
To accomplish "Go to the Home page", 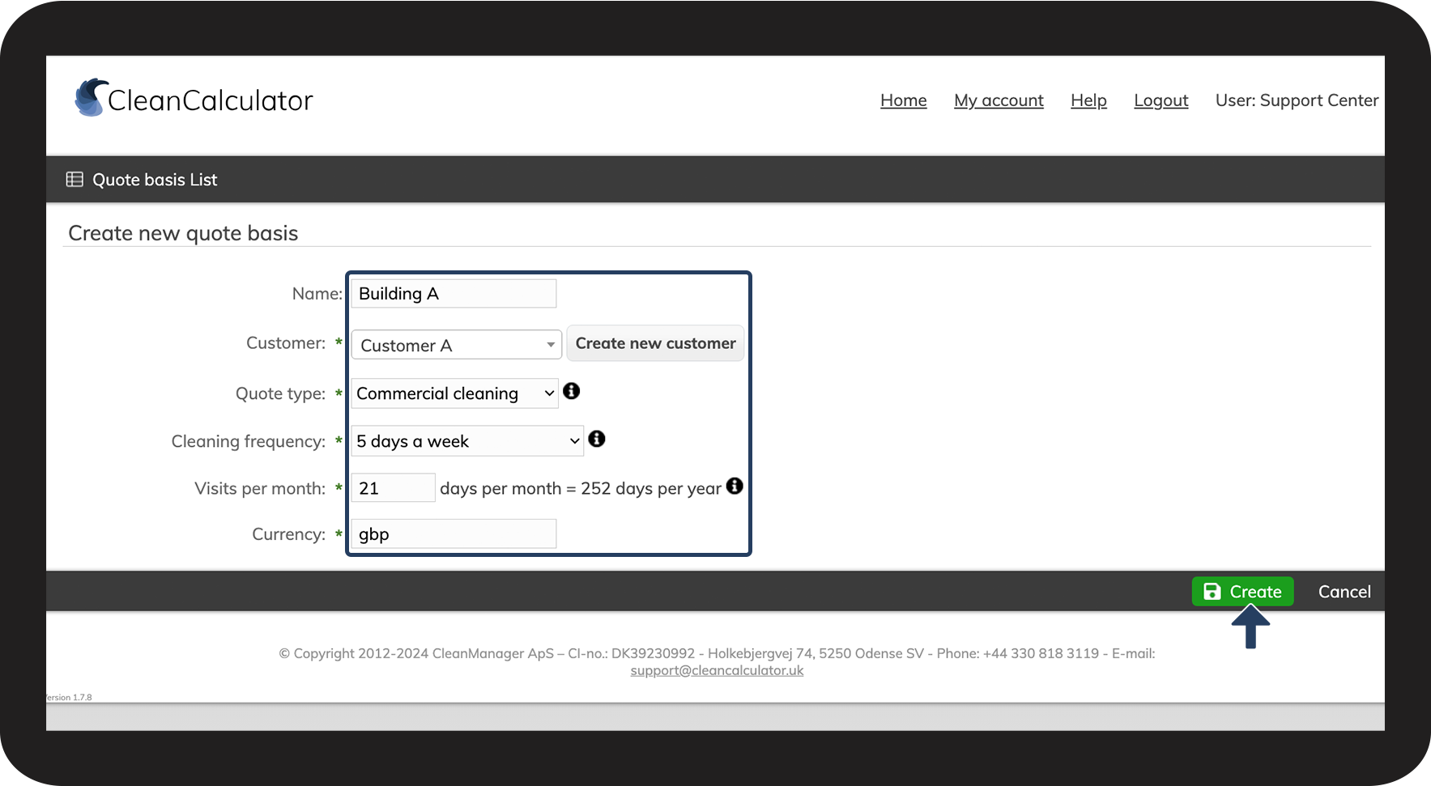I will click(904, 100).
